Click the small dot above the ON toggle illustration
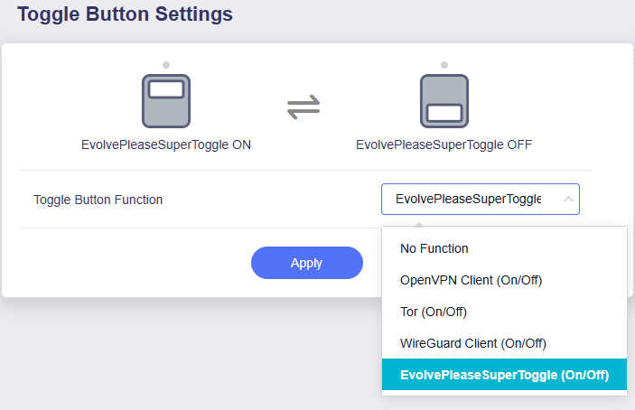 [166, 65]
